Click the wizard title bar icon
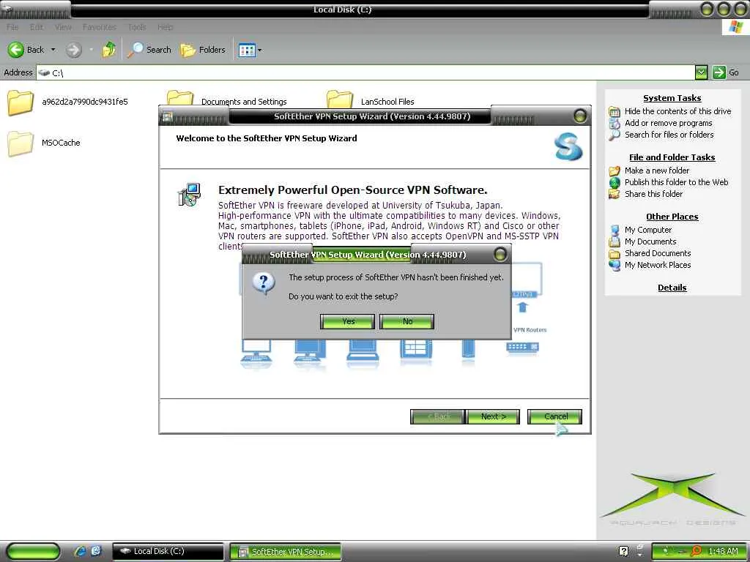750x562 pixels. pos(167,116)
